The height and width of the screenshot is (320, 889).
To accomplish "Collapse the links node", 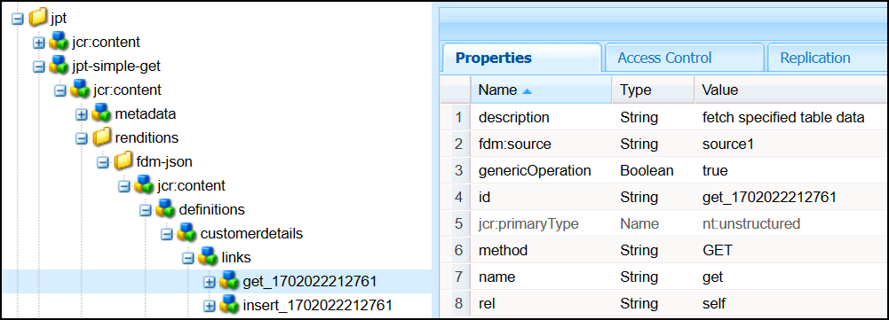I will [187, 258].
